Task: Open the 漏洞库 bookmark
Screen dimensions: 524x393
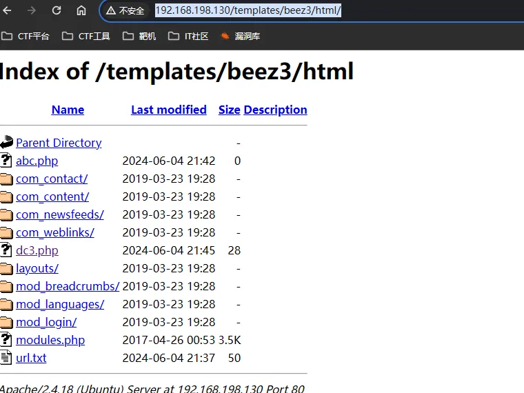Action: pyautogui.click(x=240, y=36)
